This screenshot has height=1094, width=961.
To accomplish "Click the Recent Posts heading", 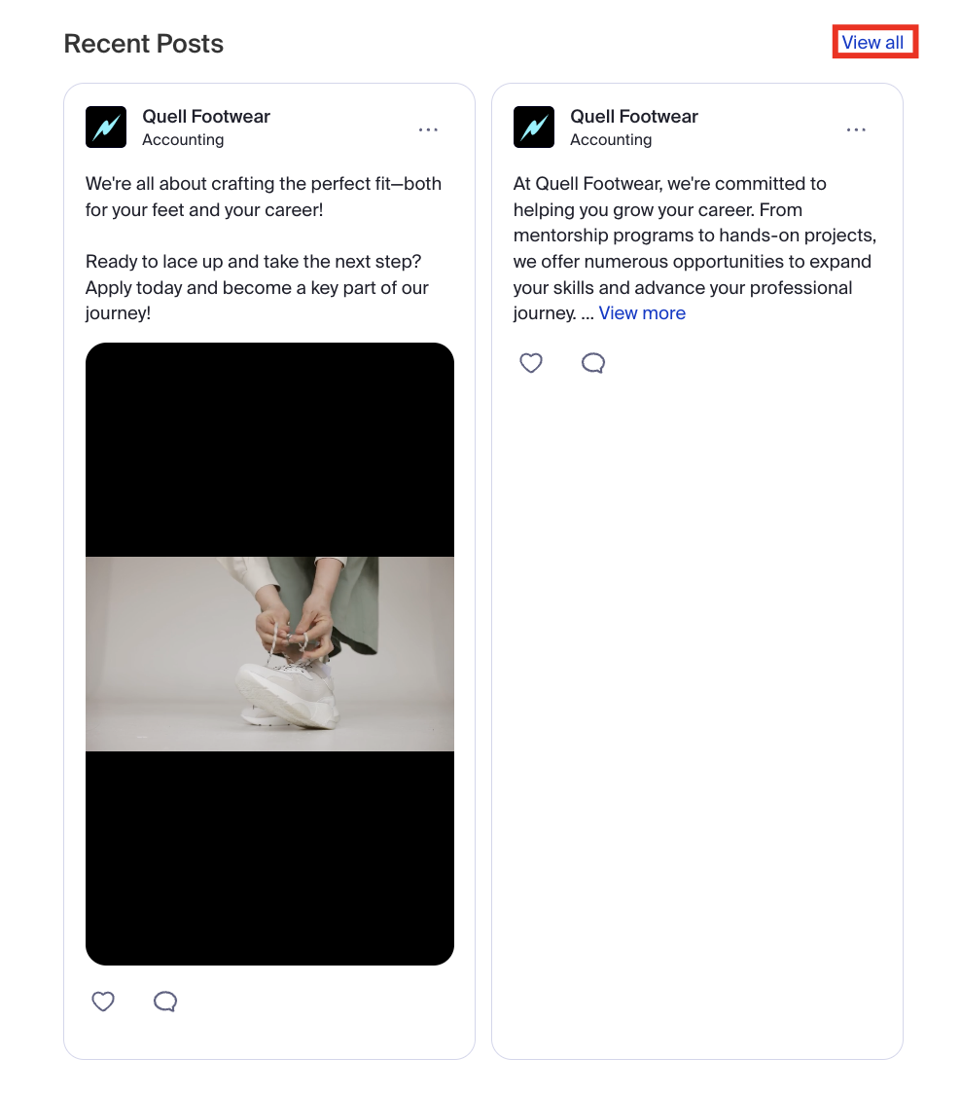I will (144, 43).
